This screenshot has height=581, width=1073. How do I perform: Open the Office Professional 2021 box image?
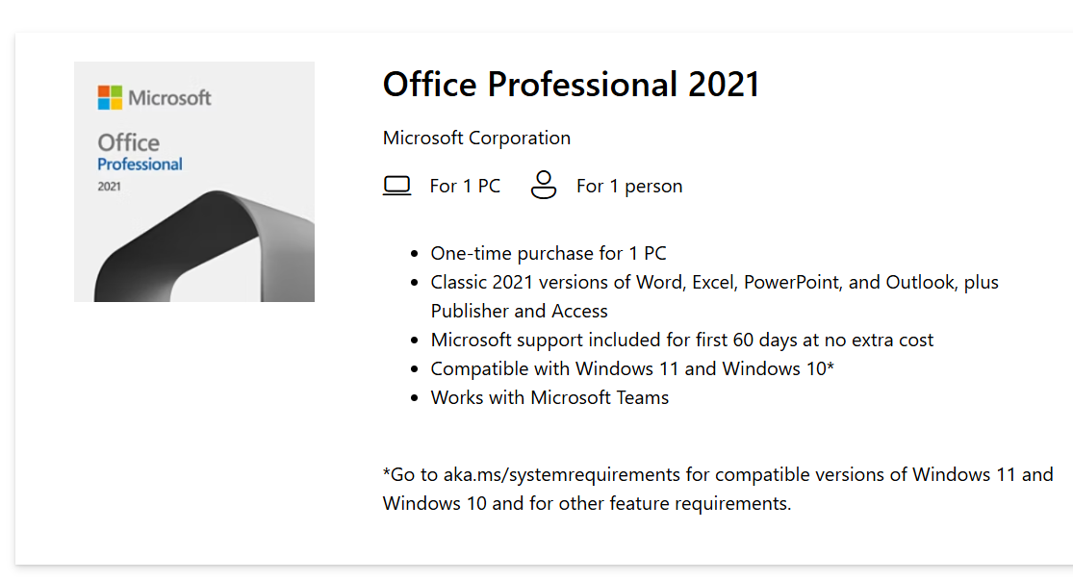[194, 182]
